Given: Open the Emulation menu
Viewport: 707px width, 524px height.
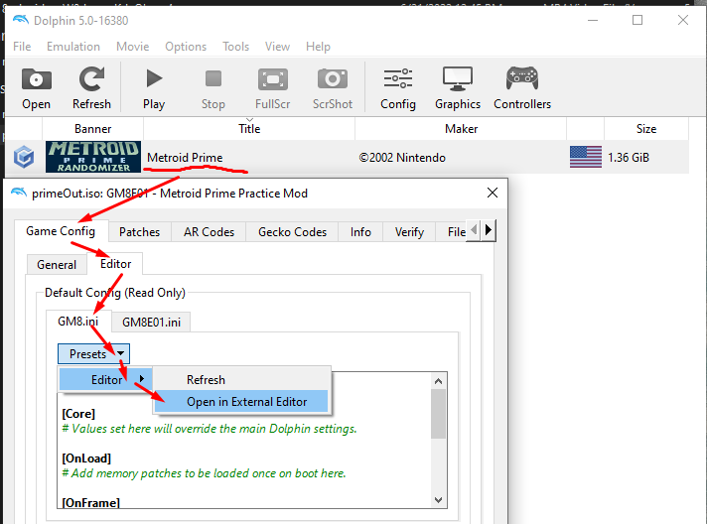Looking at the screenshot, I should 73,47.
